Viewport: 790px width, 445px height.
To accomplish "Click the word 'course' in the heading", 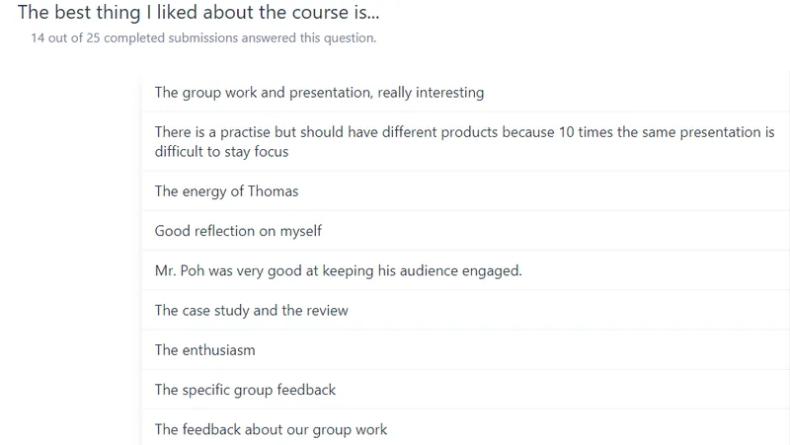I will (320, 13).
